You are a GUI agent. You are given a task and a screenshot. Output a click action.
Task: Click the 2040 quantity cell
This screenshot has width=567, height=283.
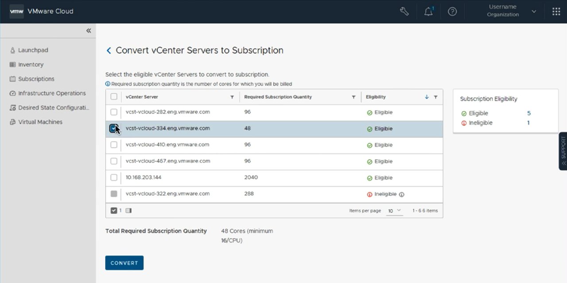(251, 177)
